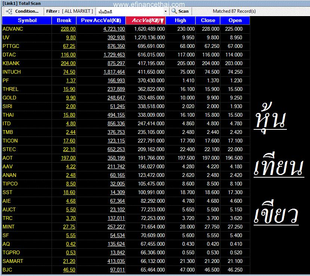This screenshot has height=276, width=310.
Task: Click PTTGC Prev AccVal 876,350 link
Action: tap(116, 46)
